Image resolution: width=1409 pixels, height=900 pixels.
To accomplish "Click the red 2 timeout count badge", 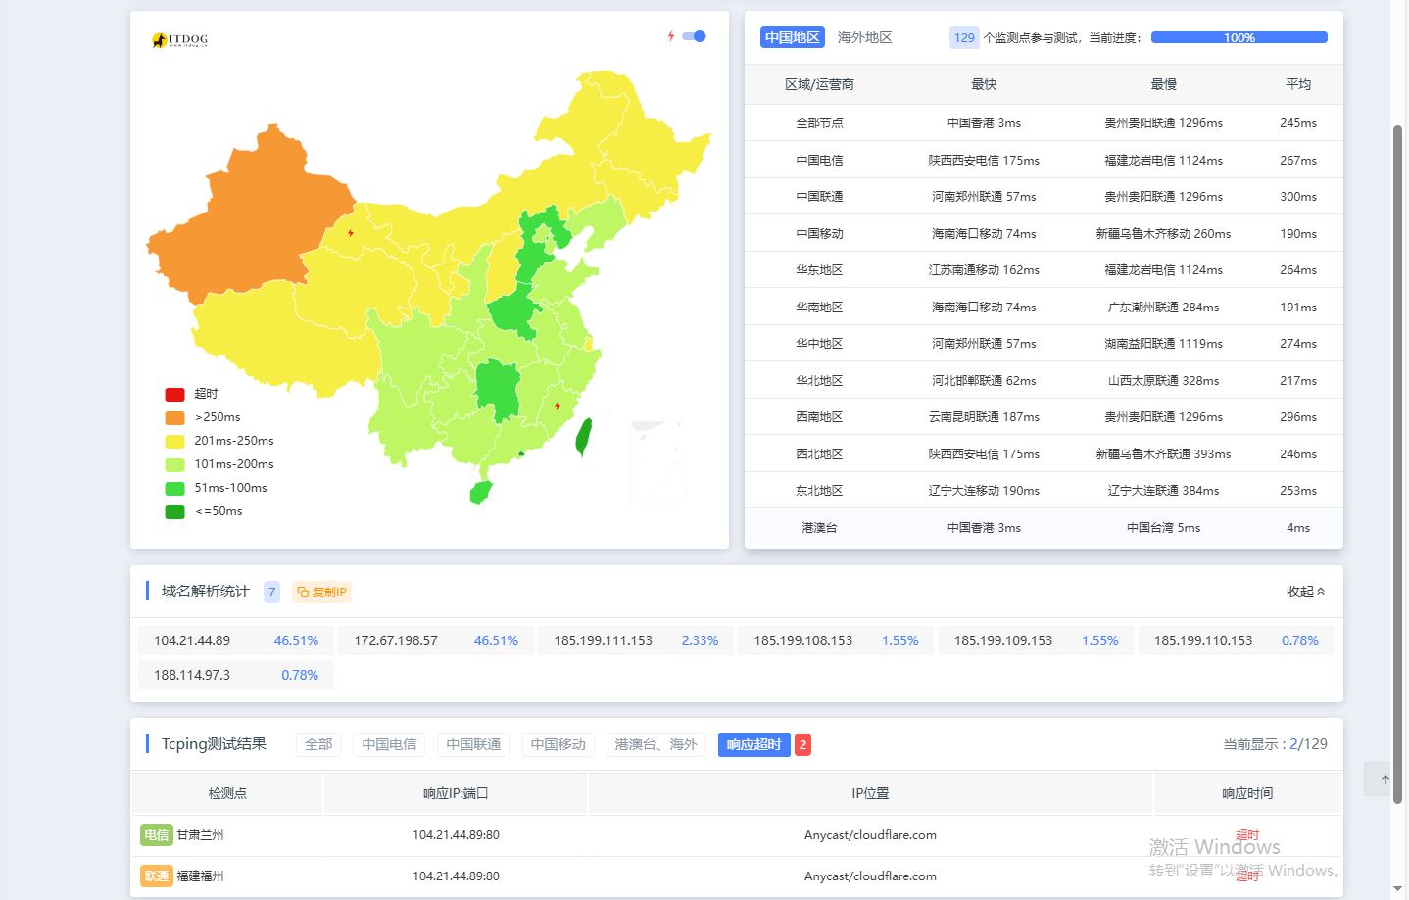I will [802, 744].
